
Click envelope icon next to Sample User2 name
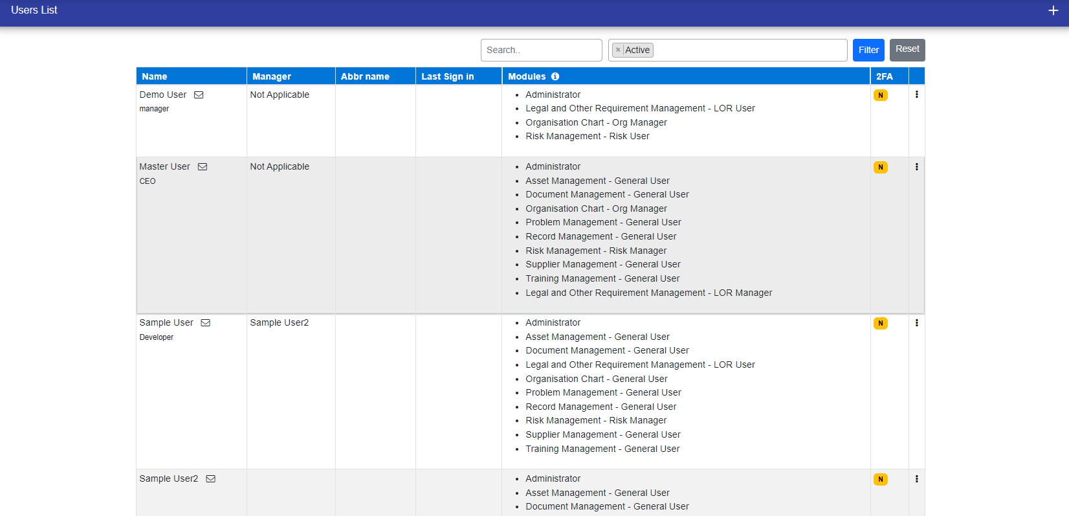pos(211,479)
